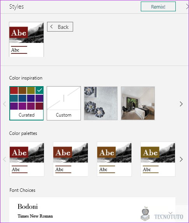The height and width of the screenshot is (223, 189).
Task: Click the checkmark on the Curated tile
Action: [39, 90]
